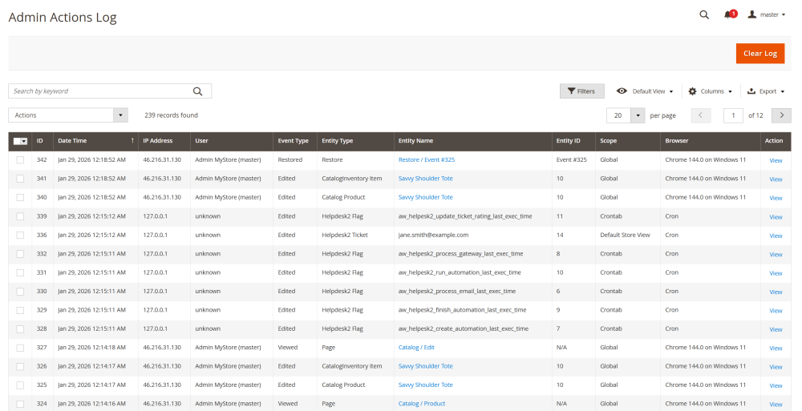This screenshot has height=411, width=802.
Task: Open notifications bell with red badge
Action: coord(730,14)
